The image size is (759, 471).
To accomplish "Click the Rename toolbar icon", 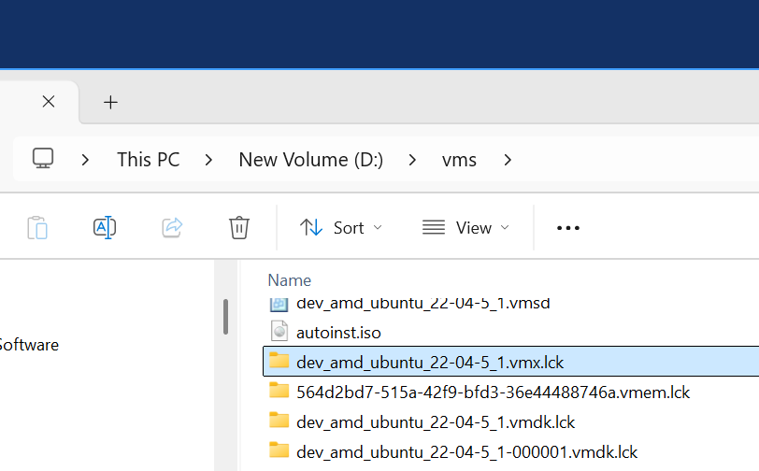I will (105, 227).
